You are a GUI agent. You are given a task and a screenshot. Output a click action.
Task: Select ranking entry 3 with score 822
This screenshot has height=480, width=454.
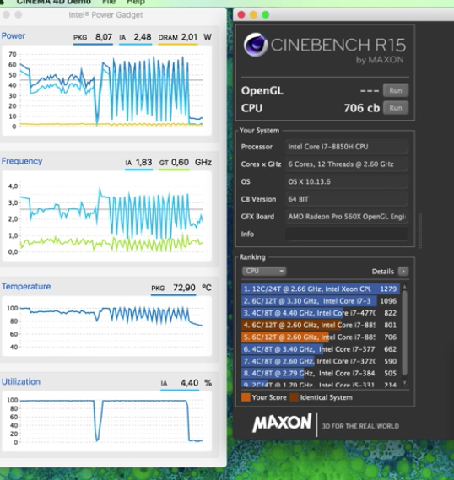320,313
